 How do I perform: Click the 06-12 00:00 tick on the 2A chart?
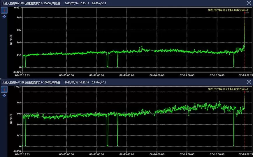tap(96, 154)
